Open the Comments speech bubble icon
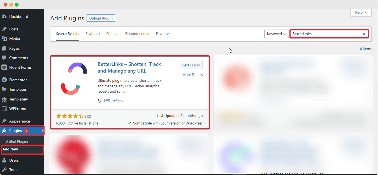378x175 pixels. [4, 58]
